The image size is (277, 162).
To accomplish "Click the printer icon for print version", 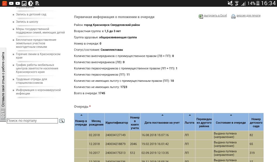I will tap(233, 16).
